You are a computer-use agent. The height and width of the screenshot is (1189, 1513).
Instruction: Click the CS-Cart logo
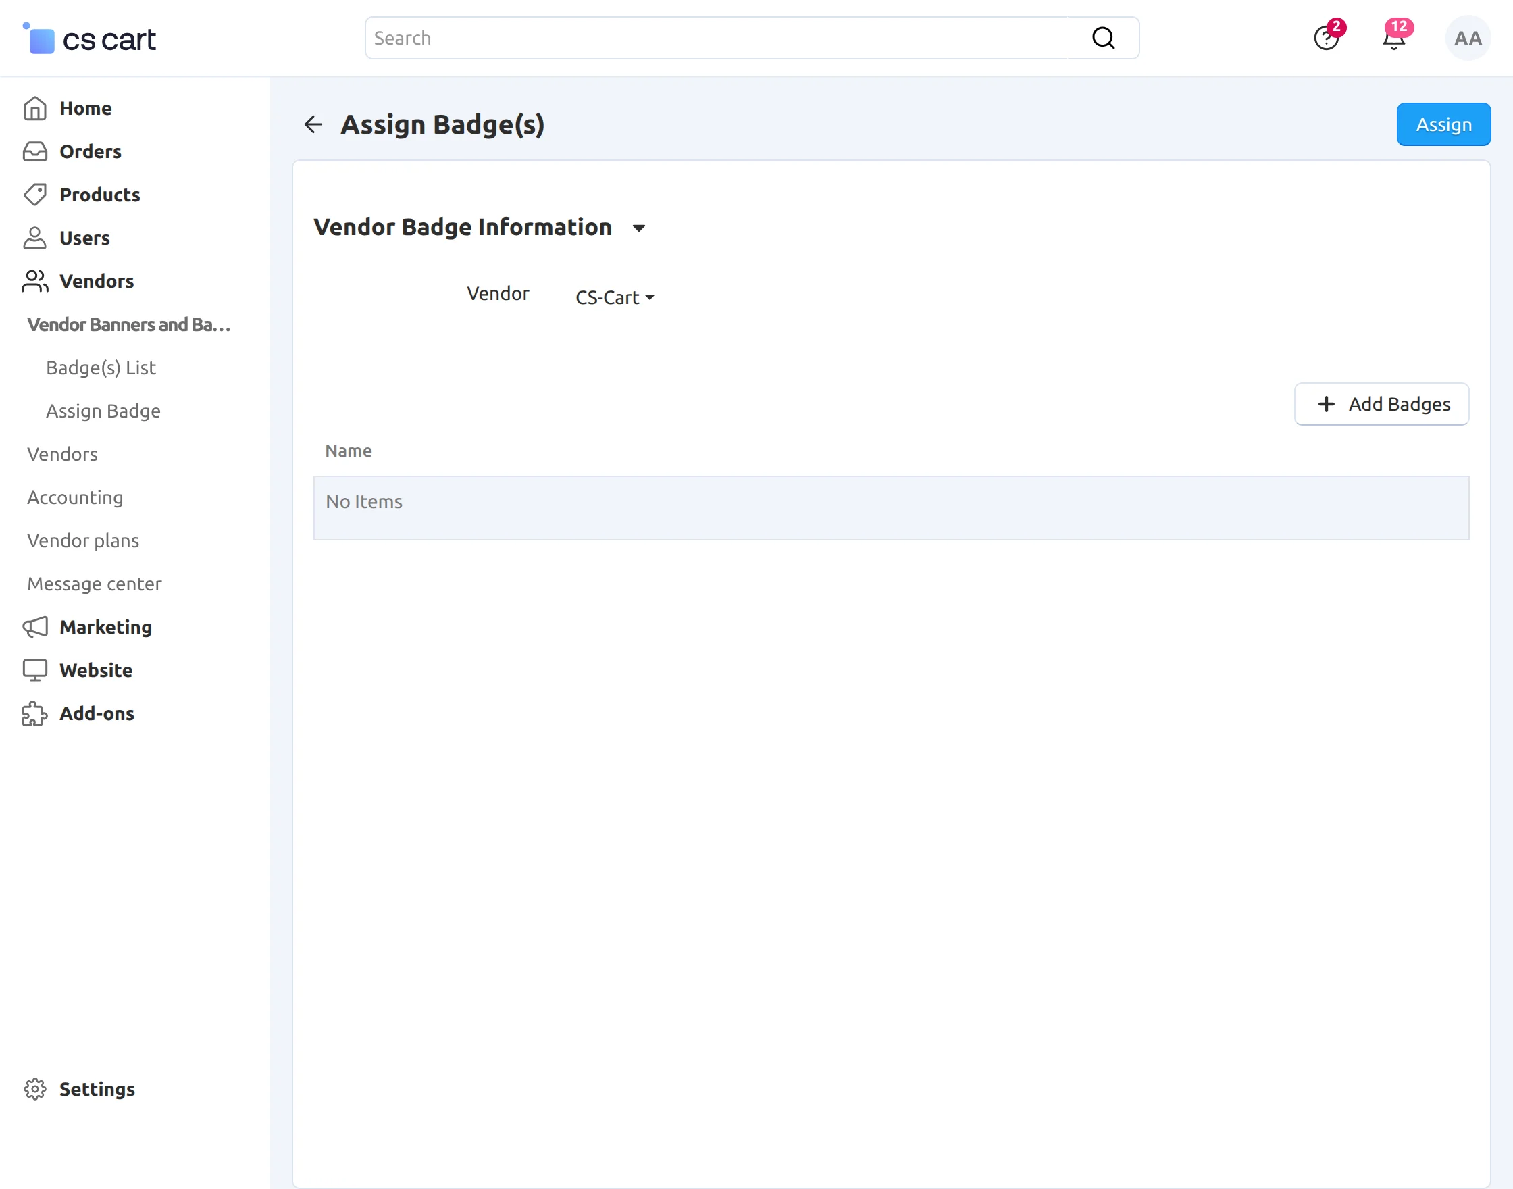(90, 39)
